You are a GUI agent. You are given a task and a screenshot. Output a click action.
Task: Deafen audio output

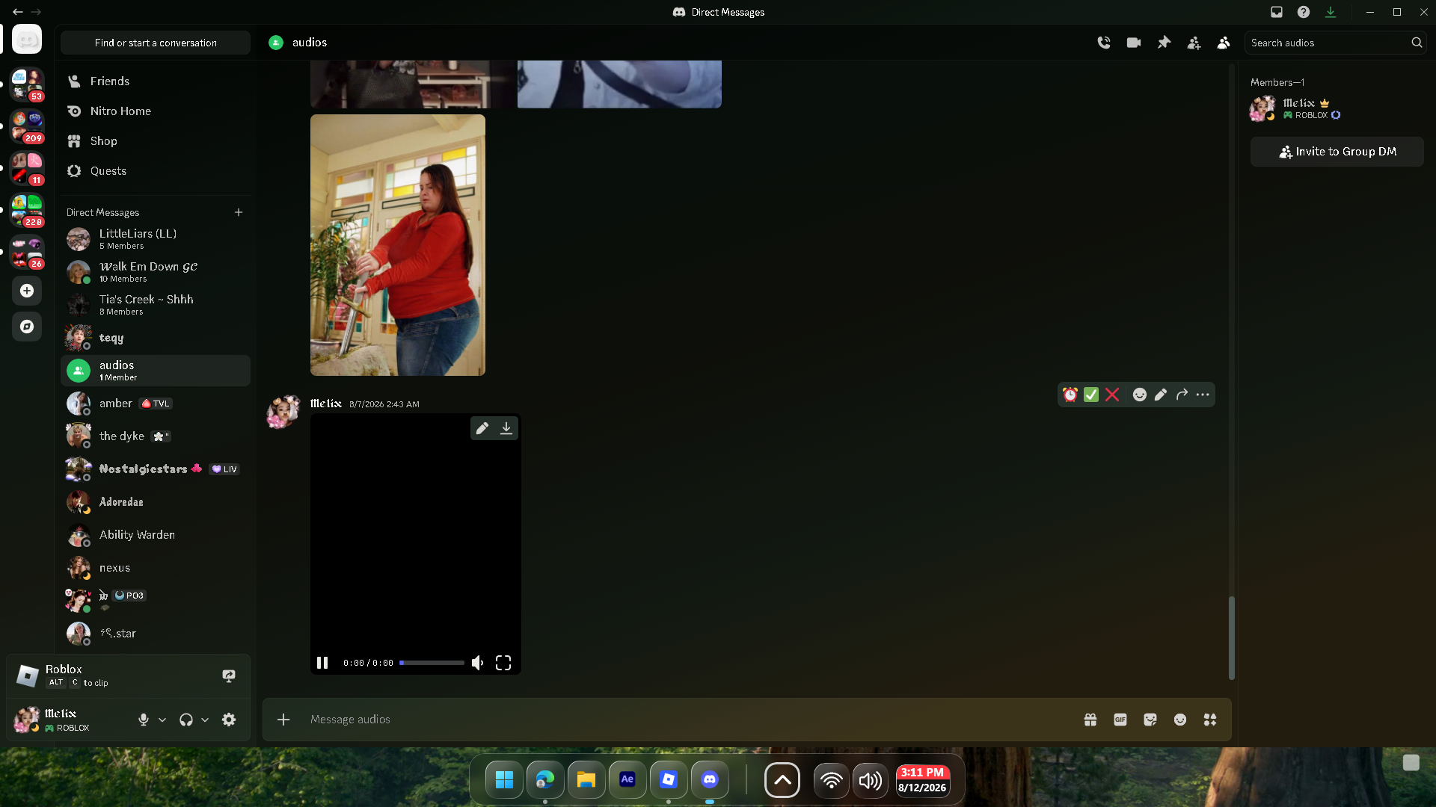tap(186, 720)
